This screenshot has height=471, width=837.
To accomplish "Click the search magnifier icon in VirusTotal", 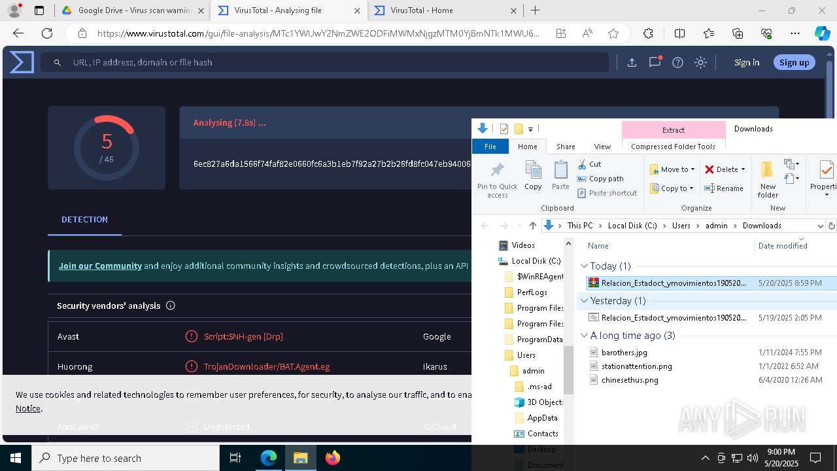I will 58,62.
